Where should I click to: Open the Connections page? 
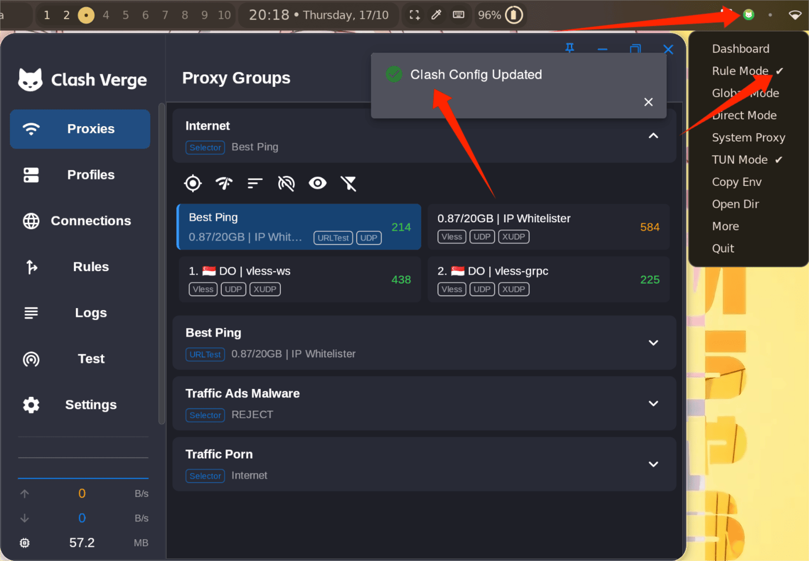click(80, 221)
